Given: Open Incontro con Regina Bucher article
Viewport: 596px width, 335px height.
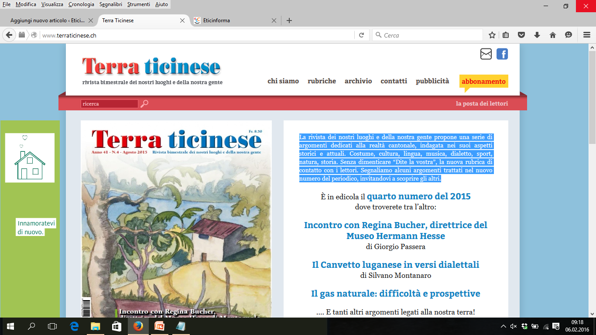Looking at the screenshot, I should pos(396,231).
